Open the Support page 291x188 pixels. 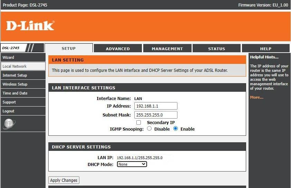point(23,102)
